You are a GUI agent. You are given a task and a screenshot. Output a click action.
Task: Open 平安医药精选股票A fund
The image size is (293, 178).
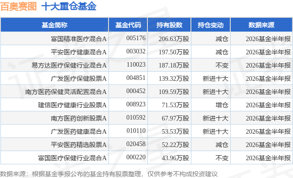click(x=79, y=145)
